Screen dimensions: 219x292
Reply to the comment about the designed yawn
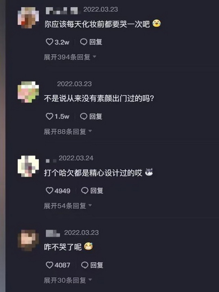point(92,190)
